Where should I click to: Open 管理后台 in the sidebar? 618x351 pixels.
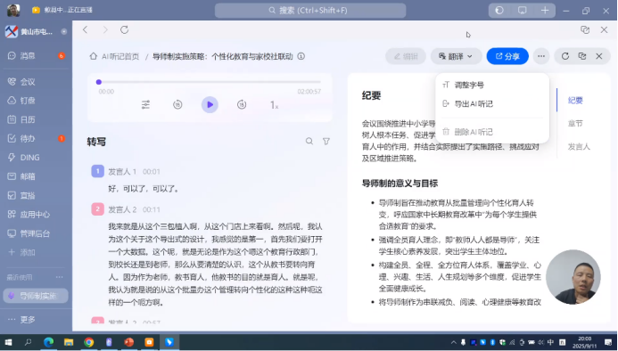click(x=35, y=233)
